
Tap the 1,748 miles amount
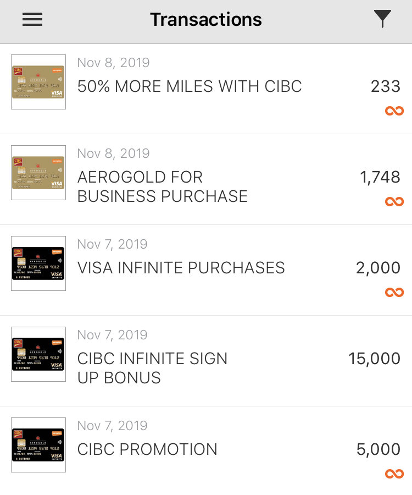pyautogui.click(x=380, y=177)
